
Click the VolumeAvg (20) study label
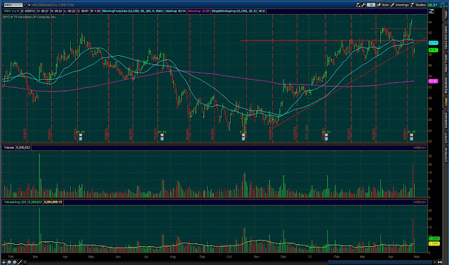point(15,202)
